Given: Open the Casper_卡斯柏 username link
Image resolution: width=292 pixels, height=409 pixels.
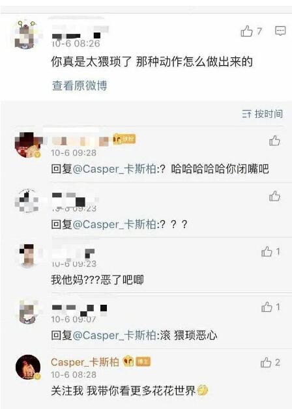Looking at the screenshot, I should [85, 362].
